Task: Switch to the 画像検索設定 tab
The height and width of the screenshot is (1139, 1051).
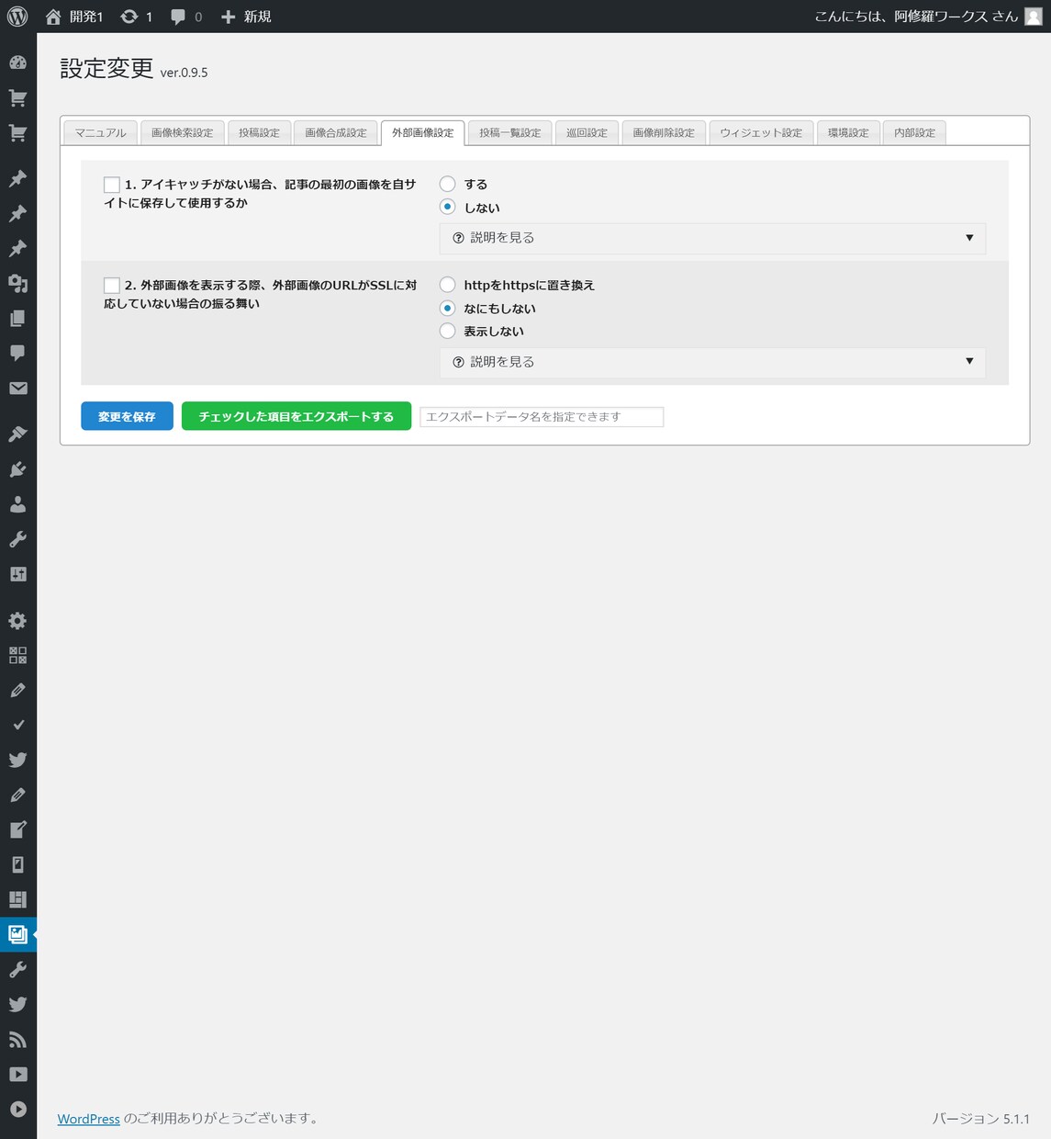Action: click(182, 132)
